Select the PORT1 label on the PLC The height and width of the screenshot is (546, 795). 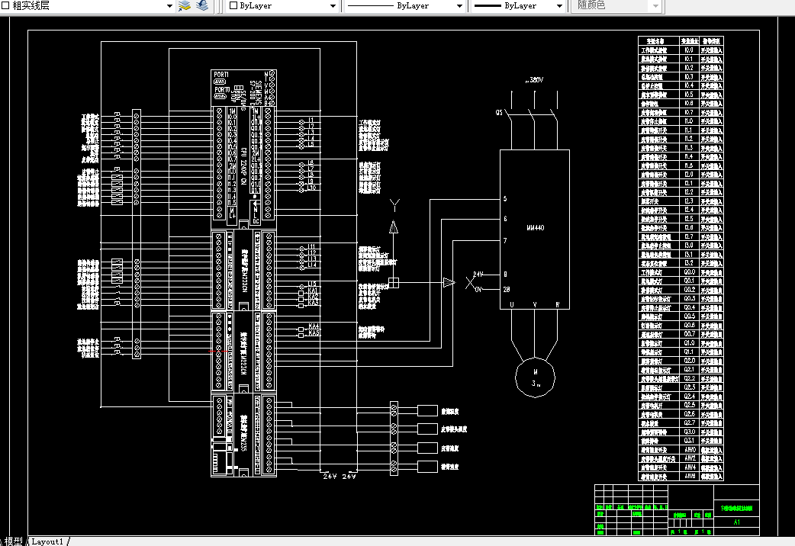tap(221, 75)
